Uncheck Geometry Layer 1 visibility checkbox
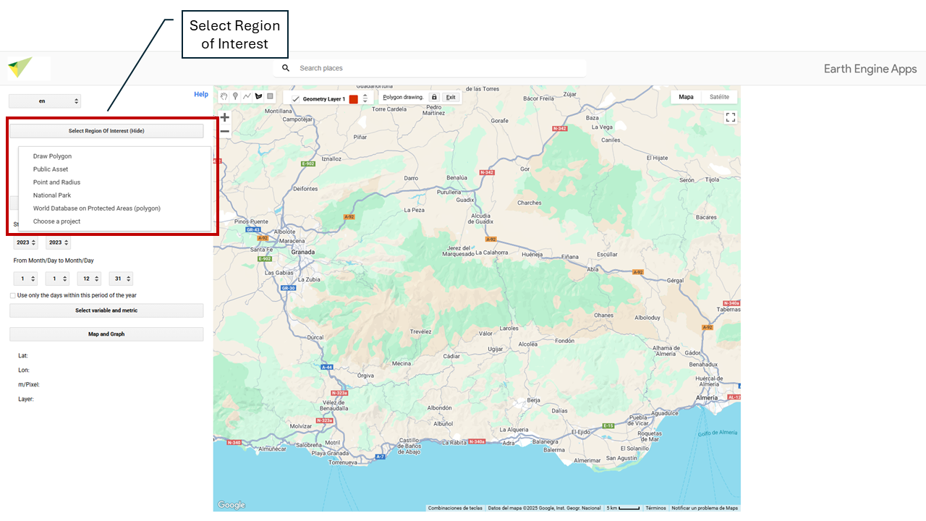The width and height of the screenshot is (926, 521). [x=296, y=98]
